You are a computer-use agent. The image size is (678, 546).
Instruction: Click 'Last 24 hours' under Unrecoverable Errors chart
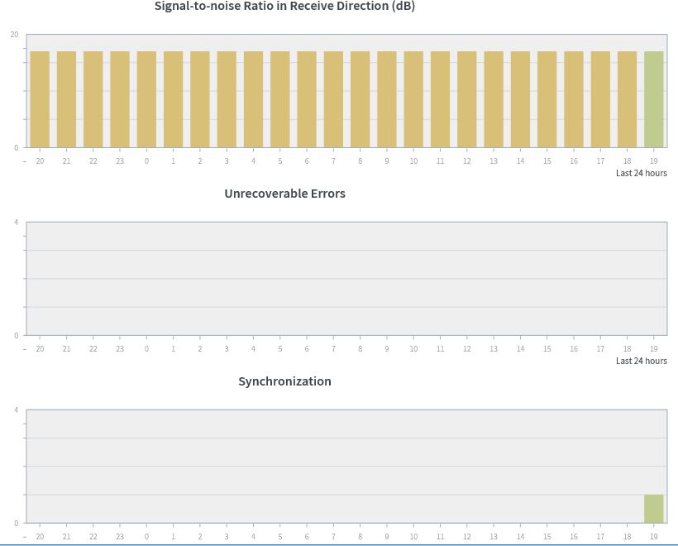(641, 361)
